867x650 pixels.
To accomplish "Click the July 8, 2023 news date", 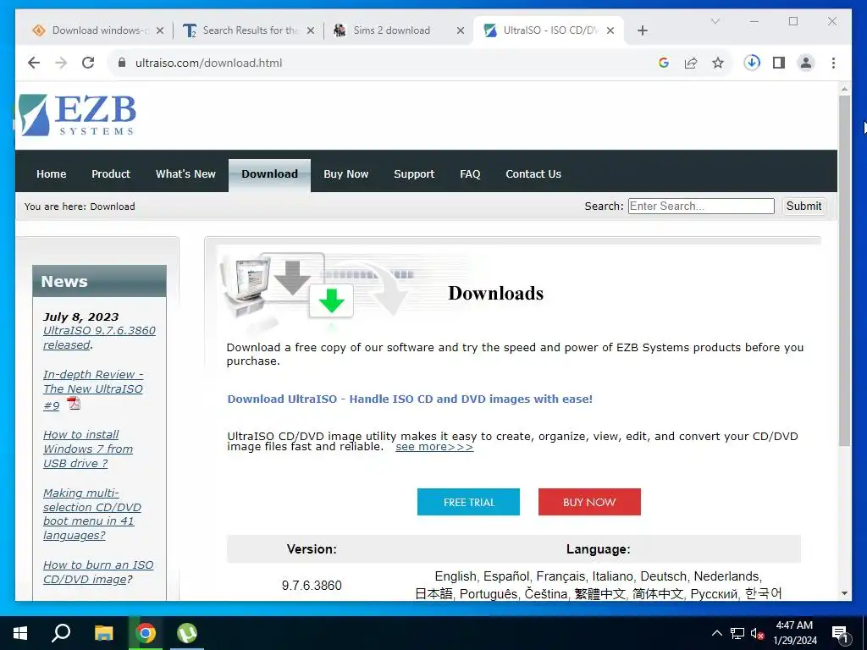I will point(80,317).
